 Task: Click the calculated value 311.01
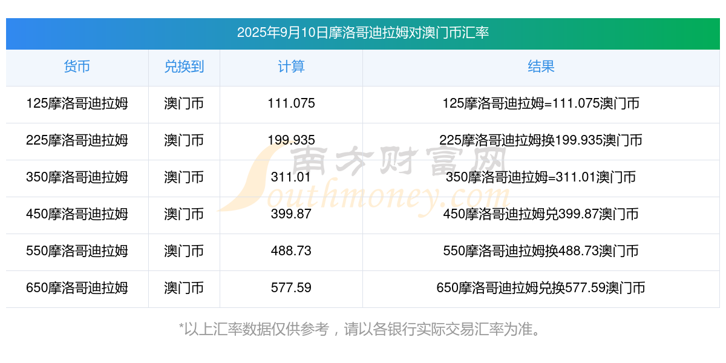point(291,177)
